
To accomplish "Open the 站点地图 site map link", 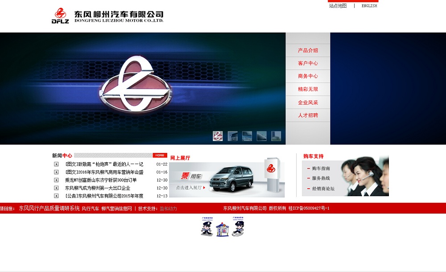I will (338, 6).
